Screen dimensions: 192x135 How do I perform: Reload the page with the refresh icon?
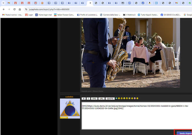[x=14, y=9]
